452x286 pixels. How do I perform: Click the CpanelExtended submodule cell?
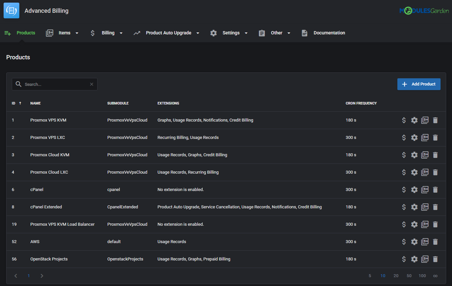click(x=123, y=207)
